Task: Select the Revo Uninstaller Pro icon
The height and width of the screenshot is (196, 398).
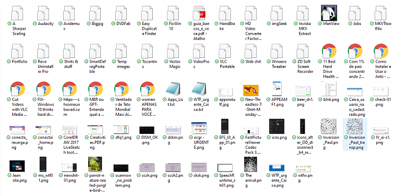Action: click(43, 51)
